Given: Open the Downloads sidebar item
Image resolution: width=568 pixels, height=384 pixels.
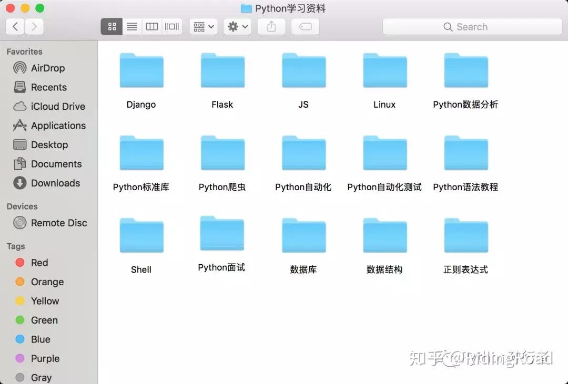Looking at the screenshot, I should point(54,183).
